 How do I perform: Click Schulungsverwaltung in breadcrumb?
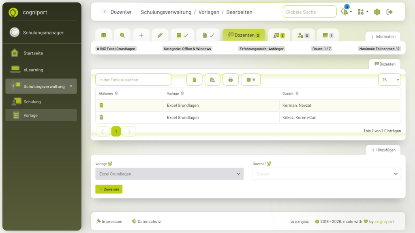[x=166, y=12]
